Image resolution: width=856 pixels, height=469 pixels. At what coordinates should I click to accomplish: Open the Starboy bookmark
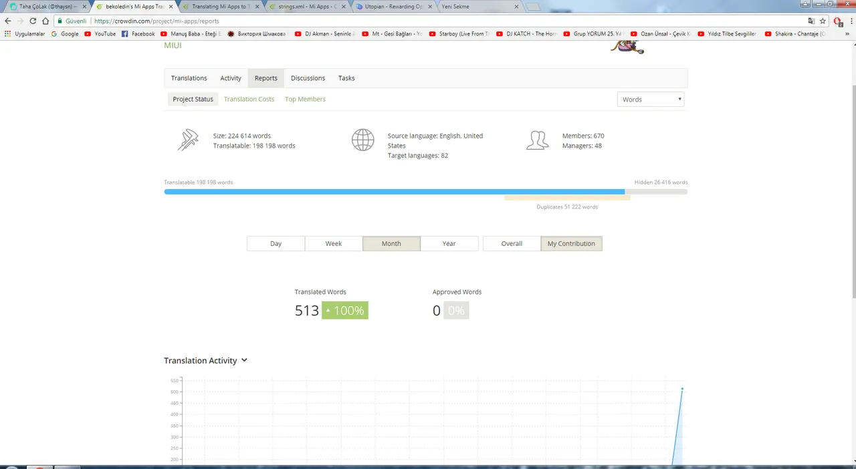click(459, 33)
